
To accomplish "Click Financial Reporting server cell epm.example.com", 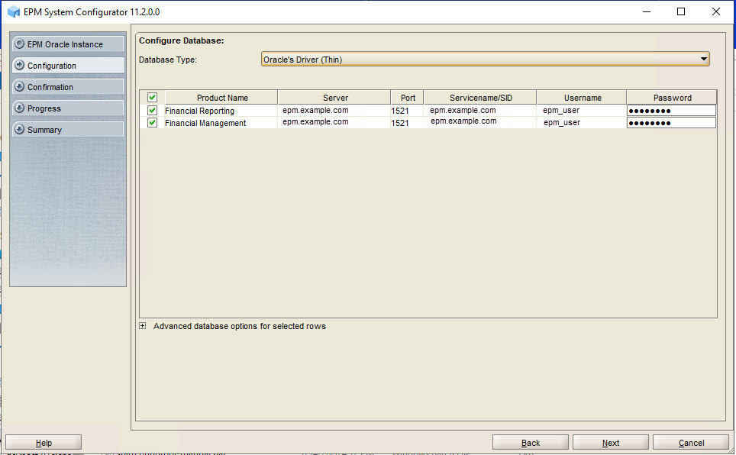I will 334,111.
